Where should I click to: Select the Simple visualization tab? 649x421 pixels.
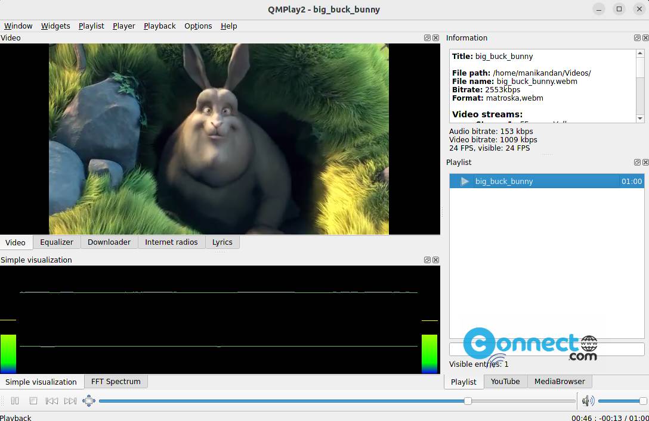pos(41,382)
